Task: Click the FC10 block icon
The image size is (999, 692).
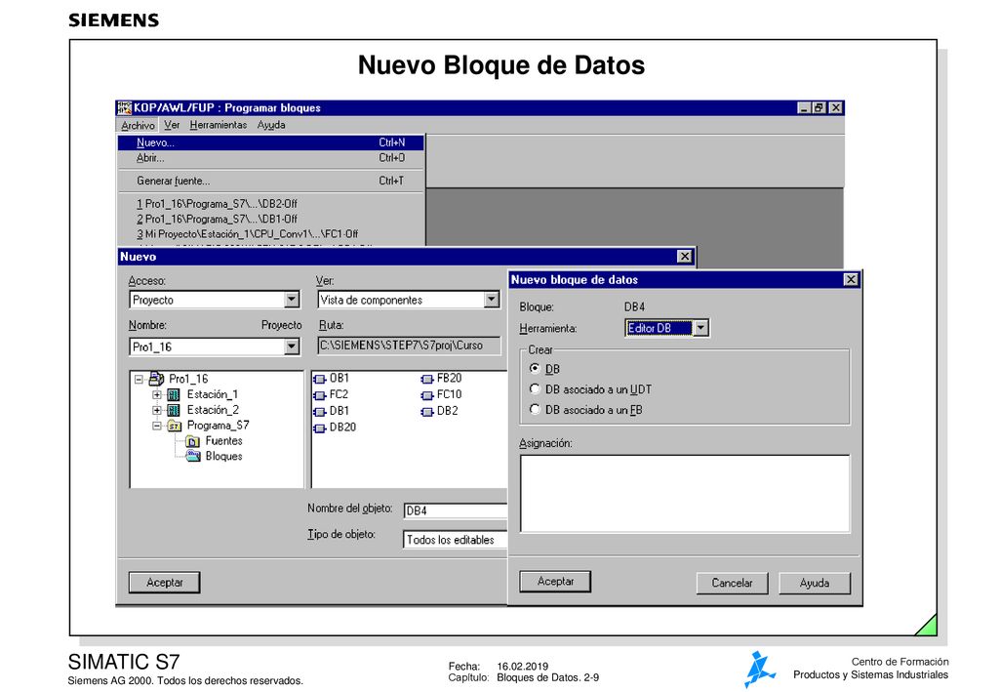Action: 427,395
